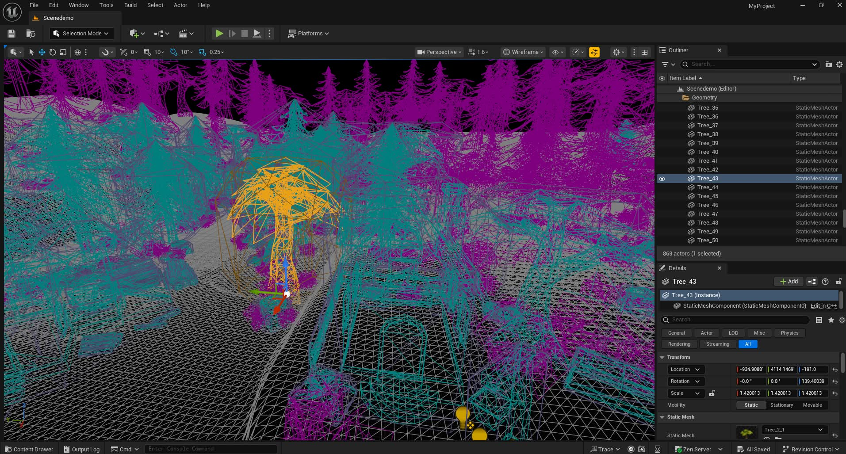
Task: Set Mobility to Stationary
Action: (781, 405)
